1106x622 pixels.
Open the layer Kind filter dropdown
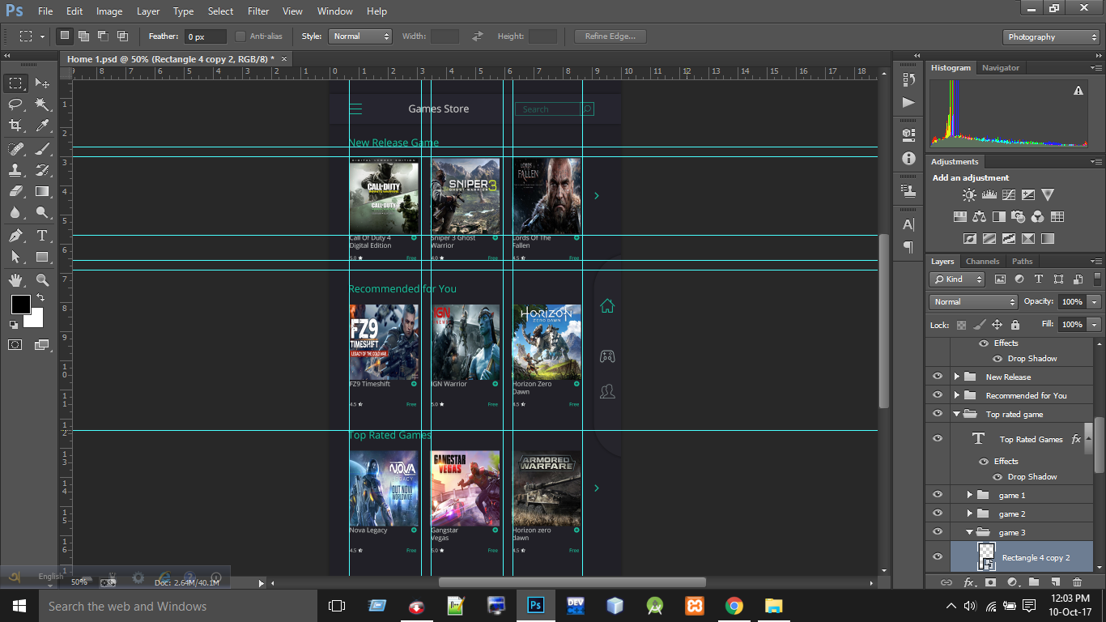click(957, 279)
